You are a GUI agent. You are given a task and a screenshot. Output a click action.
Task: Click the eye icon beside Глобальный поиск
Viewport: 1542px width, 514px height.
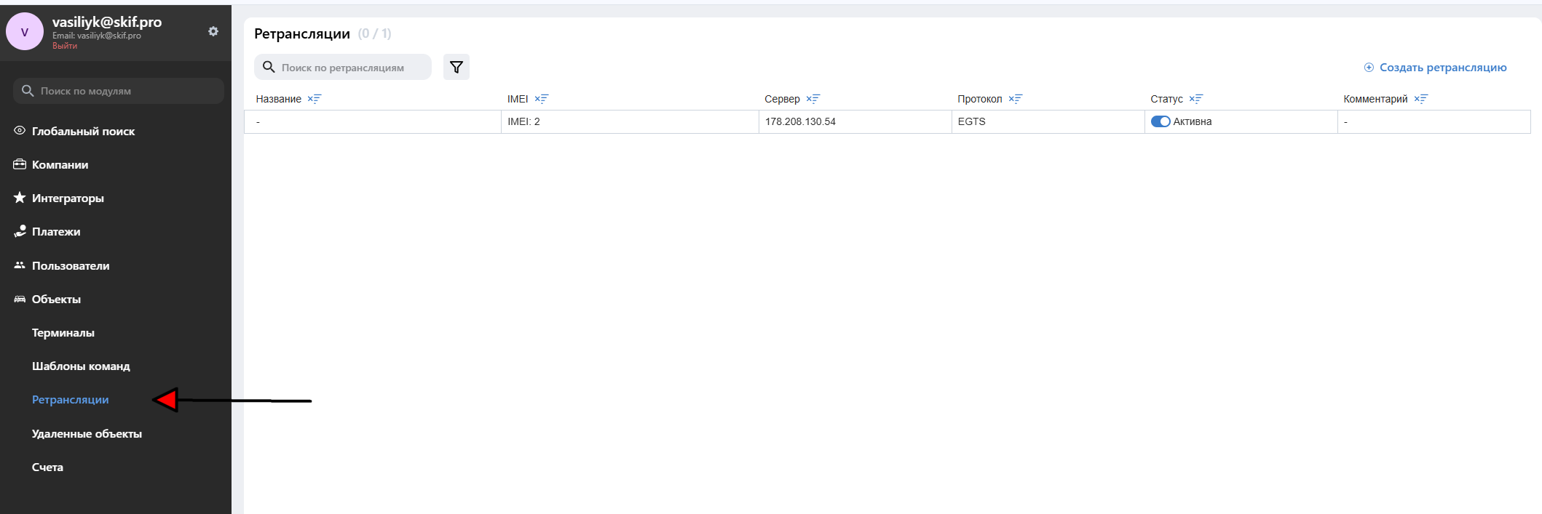tap(20, 131)
